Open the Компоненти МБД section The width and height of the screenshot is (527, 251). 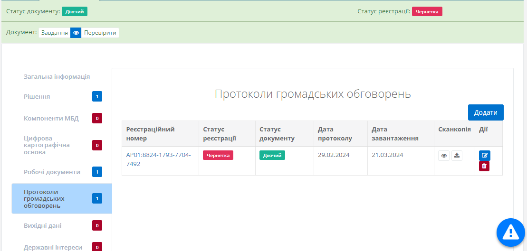pos(51,119)
